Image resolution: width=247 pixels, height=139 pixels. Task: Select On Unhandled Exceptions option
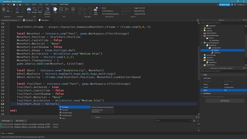tap(109, 14)
